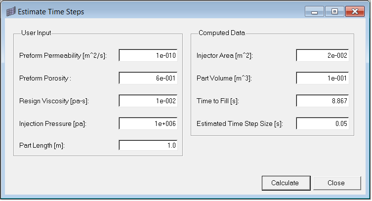Image resolution: width=372 pixels, height=201 pixels.
Task: Click the Injector Area computed value box
Action: coord(323,56)
